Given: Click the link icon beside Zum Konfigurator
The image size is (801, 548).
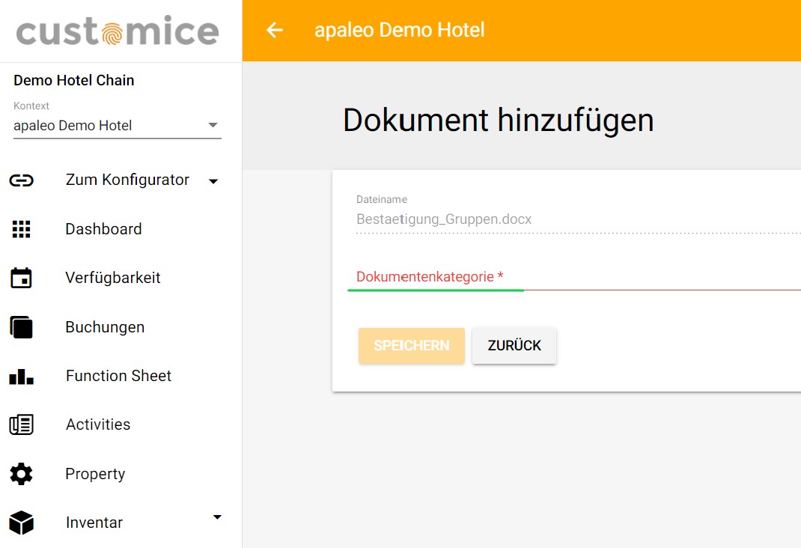Looking at the screenshot, I should tap(22, 180).
